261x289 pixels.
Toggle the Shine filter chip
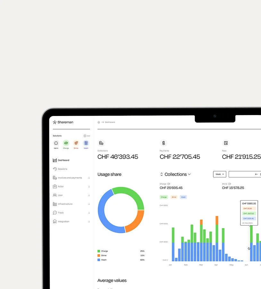(x=173, y=197)
